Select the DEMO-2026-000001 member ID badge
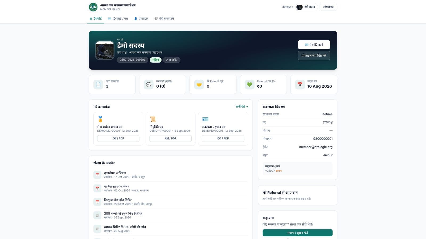 pyautogui.click(x=132, y=60)
